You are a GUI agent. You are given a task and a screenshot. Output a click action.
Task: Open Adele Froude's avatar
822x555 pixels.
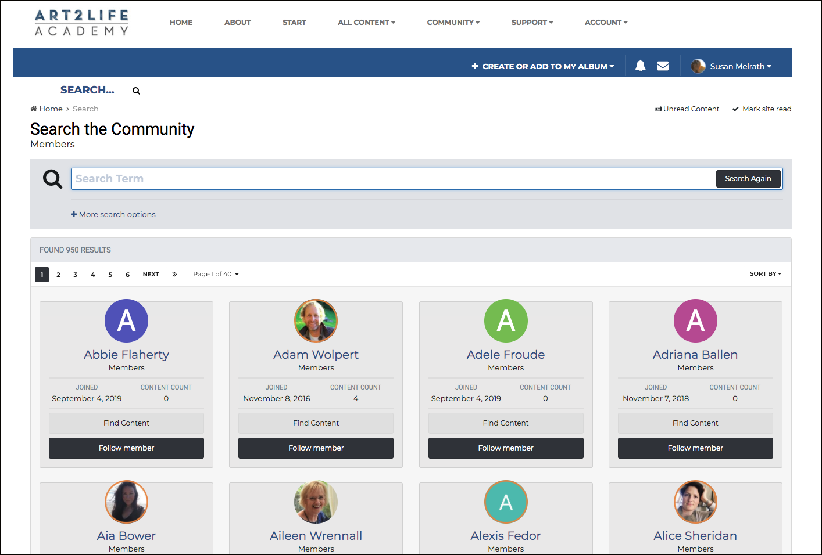point(506,320)
